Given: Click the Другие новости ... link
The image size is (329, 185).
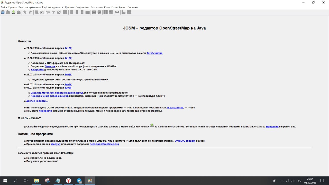Looking at the screenshot, I should coord(37,101).
